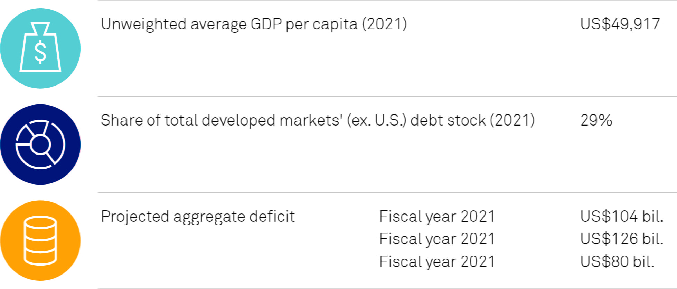Click the teal money bag icon

40,49
